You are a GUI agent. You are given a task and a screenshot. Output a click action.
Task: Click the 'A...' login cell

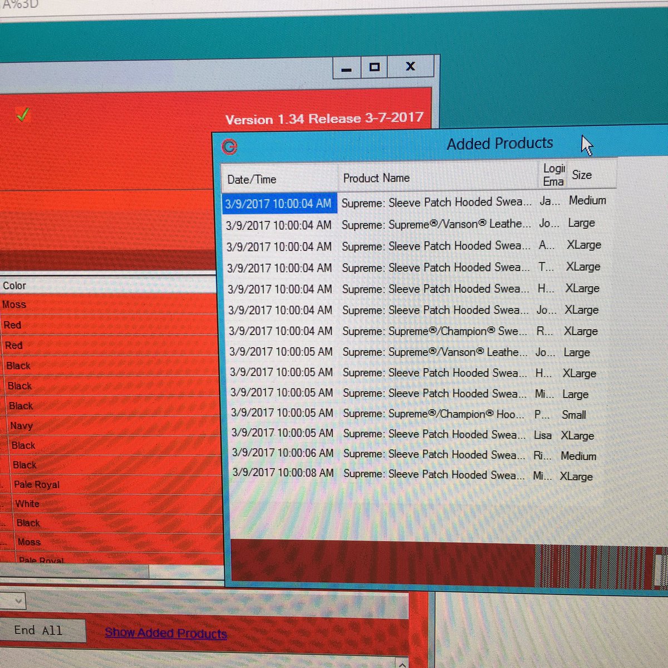[x=547, y=245]
